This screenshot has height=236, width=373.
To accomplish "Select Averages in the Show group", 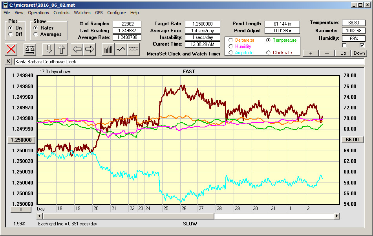I will point(36,34).
